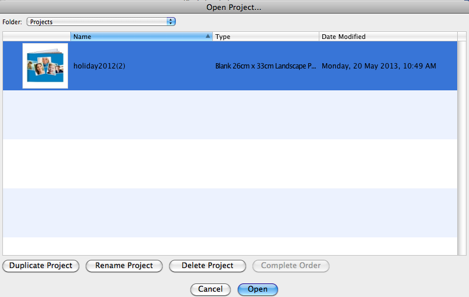Sort the list by Name column
This screenshot has height=297, width=469.
[141, 37]
